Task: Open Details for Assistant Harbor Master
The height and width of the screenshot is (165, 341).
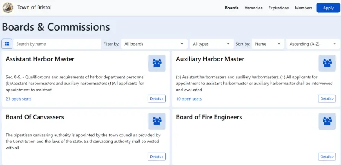Action: tap(157, 98)
